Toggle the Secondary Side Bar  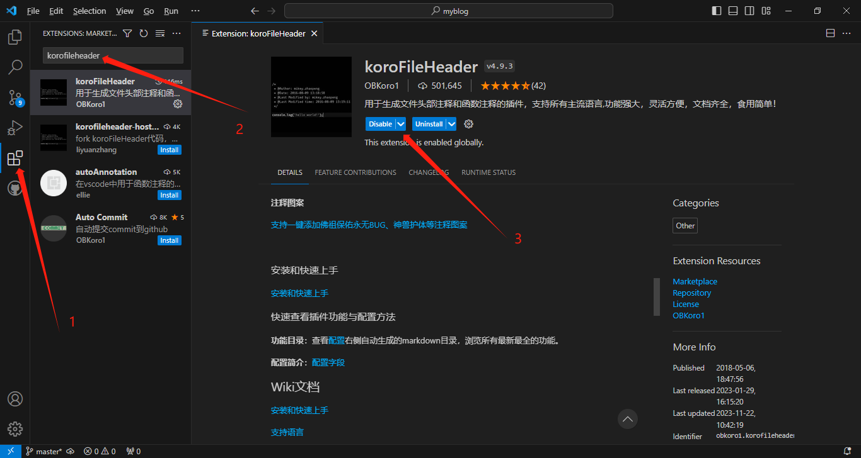[749, 11]
